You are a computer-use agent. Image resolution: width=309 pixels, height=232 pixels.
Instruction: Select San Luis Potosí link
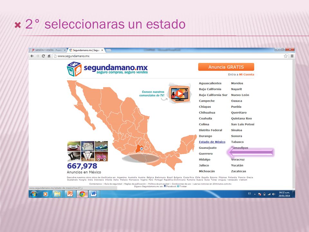[243, 124]
